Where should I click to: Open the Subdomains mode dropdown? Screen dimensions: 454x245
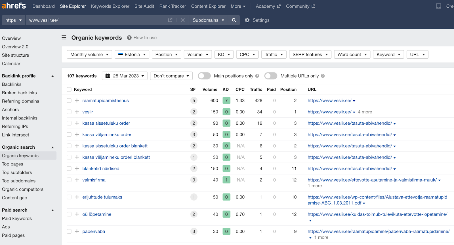[x=209, y=20]
